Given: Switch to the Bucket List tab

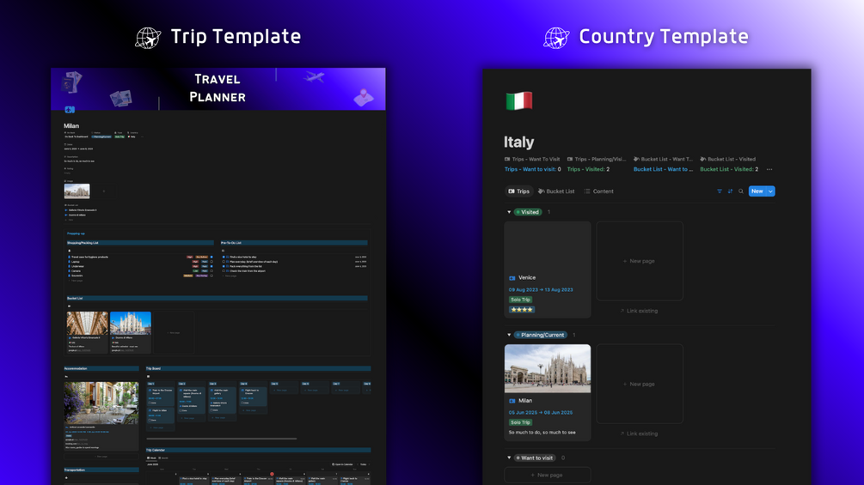Looking at the screenshot, I should click(556, 191).
